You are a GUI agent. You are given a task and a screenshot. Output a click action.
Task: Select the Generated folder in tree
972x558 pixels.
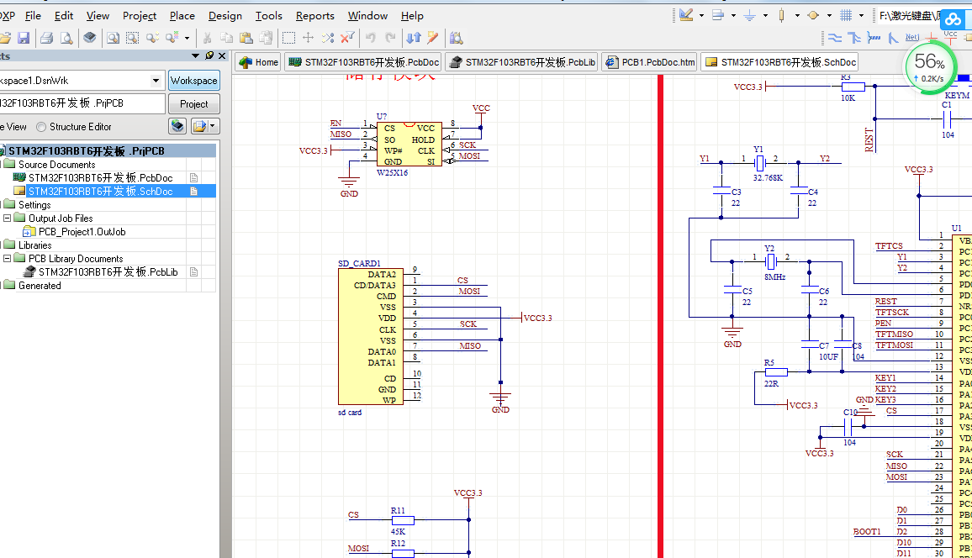39,286
